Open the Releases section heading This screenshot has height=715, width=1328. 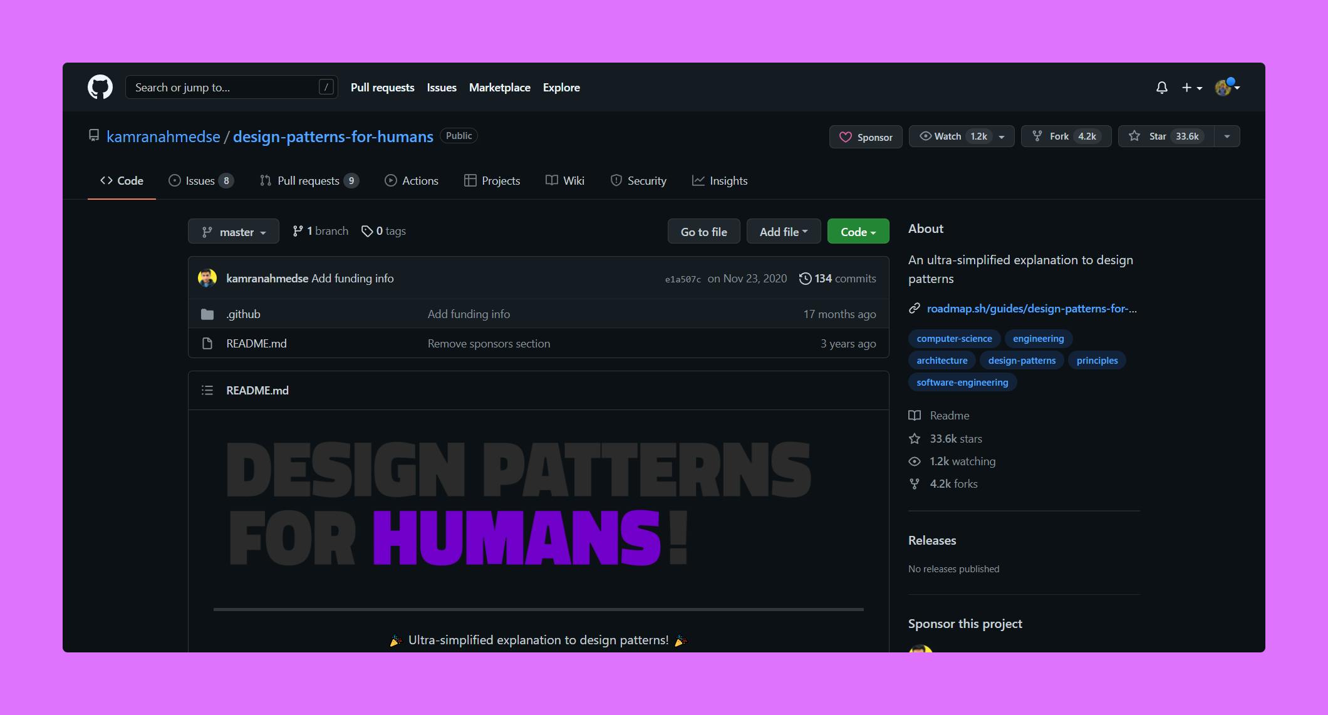[932, 540]
